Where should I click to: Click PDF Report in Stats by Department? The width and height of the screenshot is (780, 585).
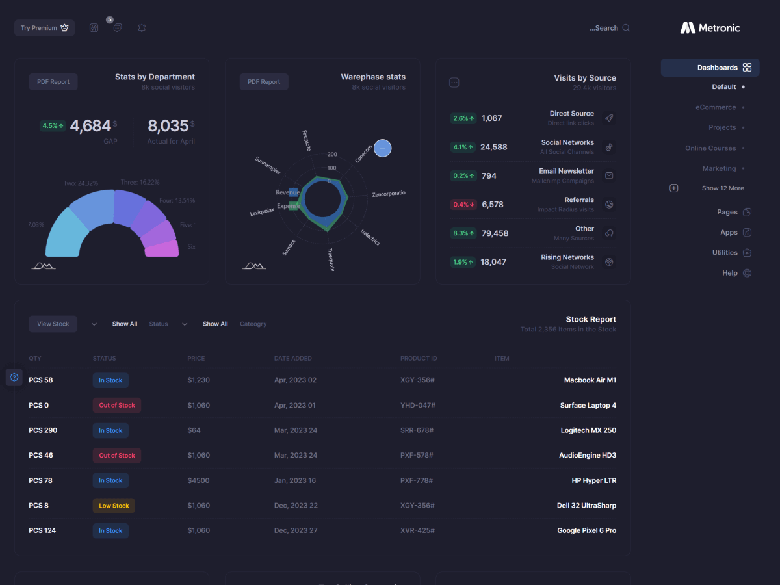53,82
